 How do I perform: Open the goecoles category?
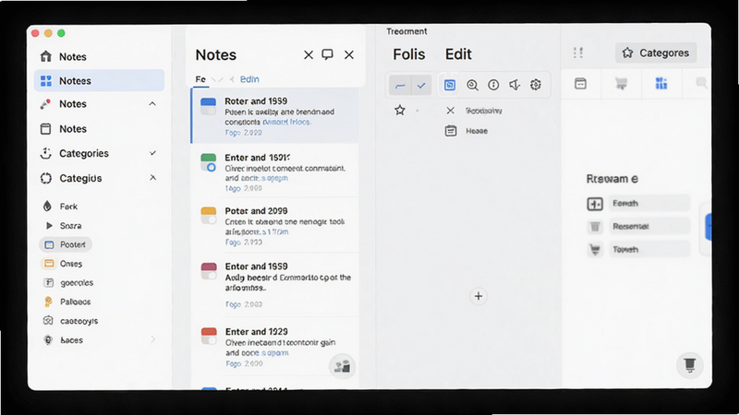tap(68, 283)
